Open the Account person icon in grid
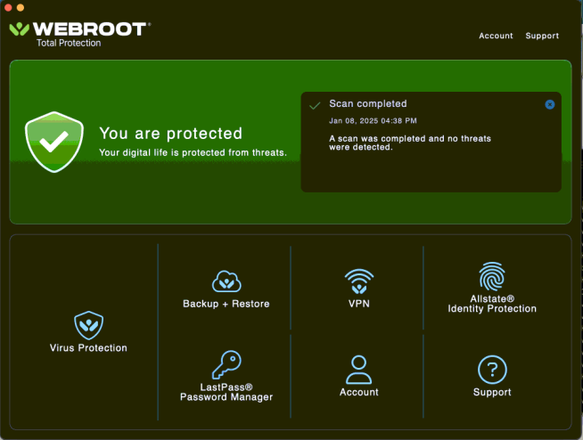Viewport: 583px width, 440px height. coord(358,370)
